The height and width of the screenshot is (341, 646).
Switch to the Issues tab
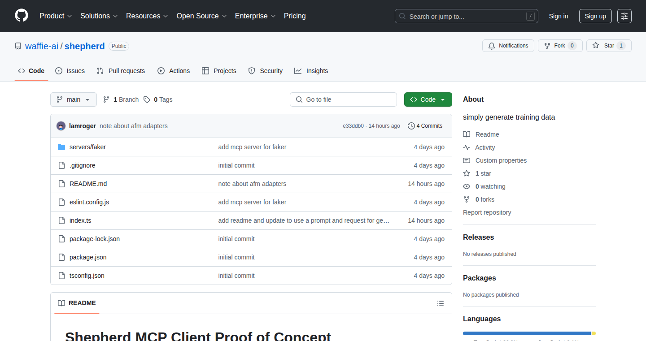(x=70, y=71)
